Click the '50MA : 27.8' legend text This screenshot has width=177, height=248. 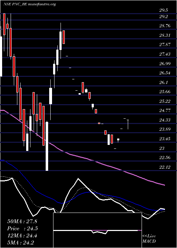pos(22,221)
